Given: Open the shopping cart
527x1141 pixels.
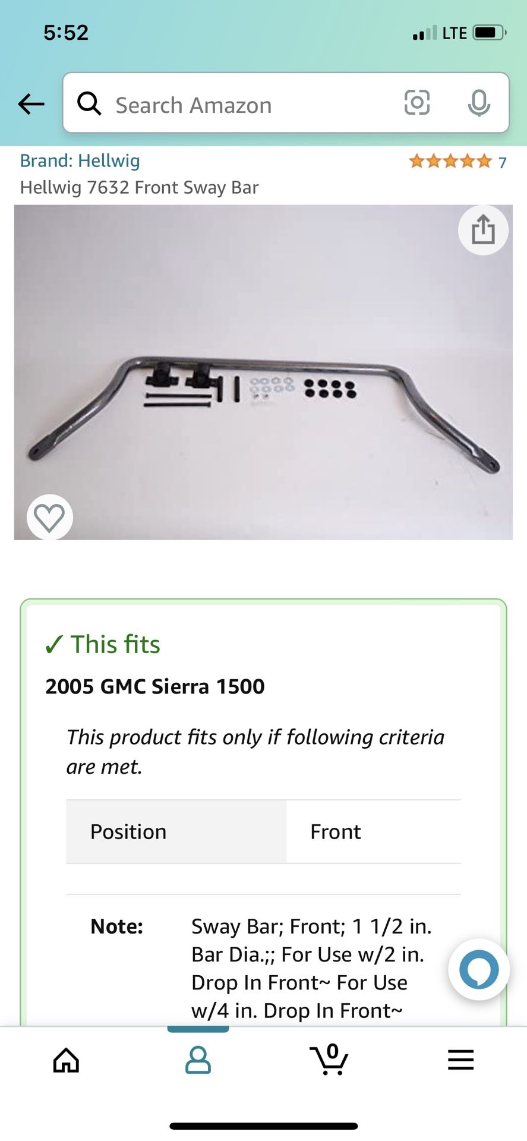Looking at the screenshot, I should [x=329, y=1060].
